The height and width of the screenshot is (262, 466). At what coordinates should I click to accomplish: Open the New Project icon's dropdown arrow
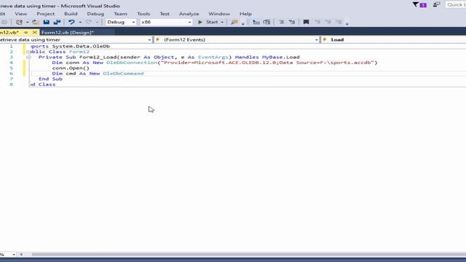tap(27, 23)
